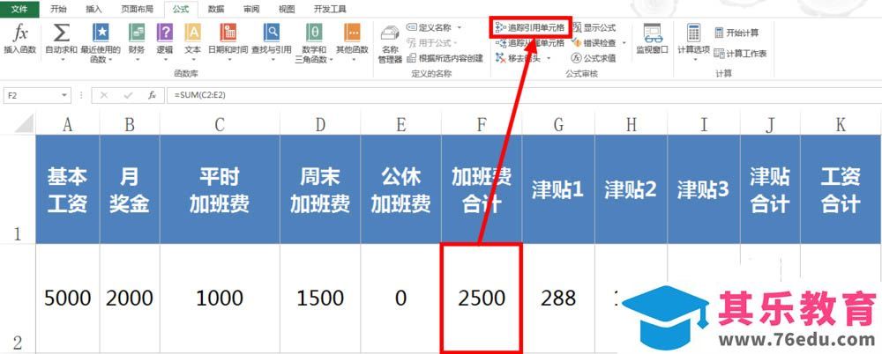Expand the dropdown arrow beside 错误检查
This screenshot has width=882, height=354.
click(x=624, y=43)
